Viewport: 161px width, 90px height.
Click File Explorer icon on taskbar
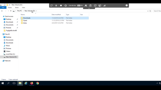(20, 83)
